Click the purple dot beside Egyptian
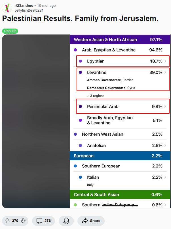This screenshot has height=229, width=171. [81, 61]
